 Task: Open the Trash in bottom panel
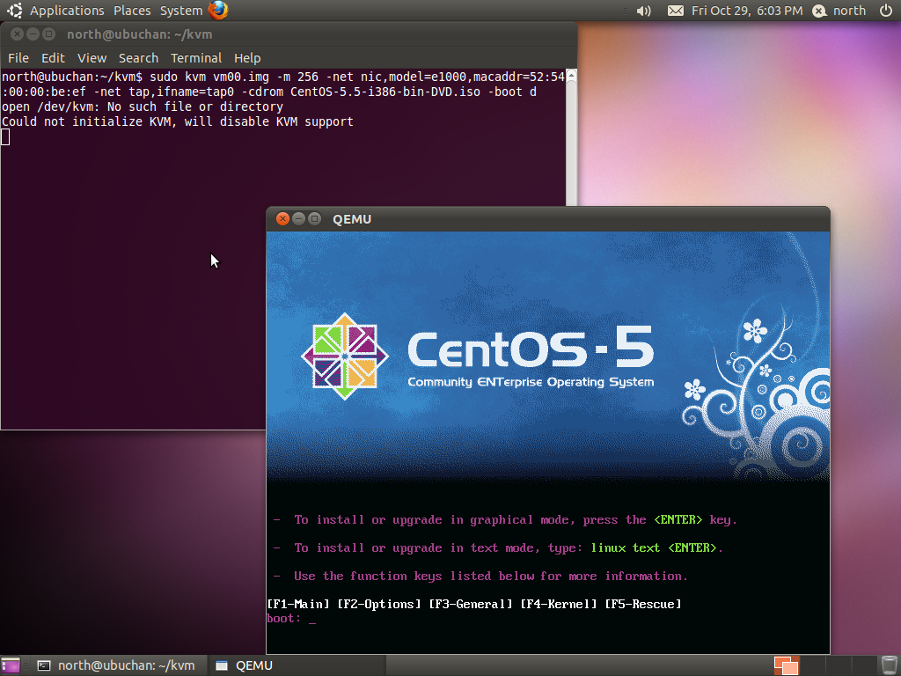889,665
